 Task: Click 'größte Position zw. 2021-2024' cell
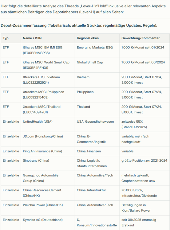pyautogui.click(x=144, y=163)
